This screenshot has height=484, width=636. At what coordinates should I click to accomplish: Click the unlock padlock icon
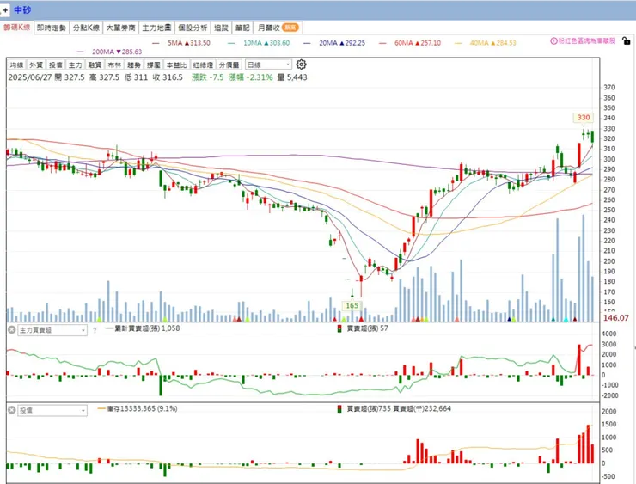tap(626, 40)
